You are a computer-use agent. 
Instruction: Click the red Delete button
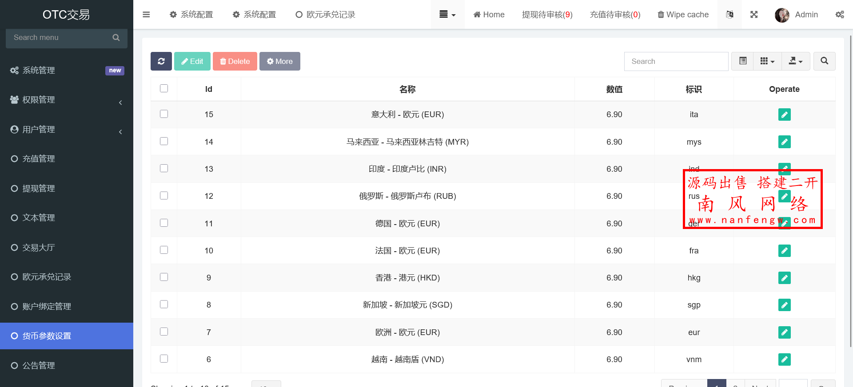coord(235,61)
